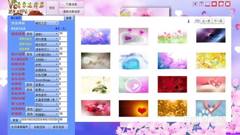Click the 祝福墙 price field showing 18
The image size is (240, 135).
tap(63, 114)
